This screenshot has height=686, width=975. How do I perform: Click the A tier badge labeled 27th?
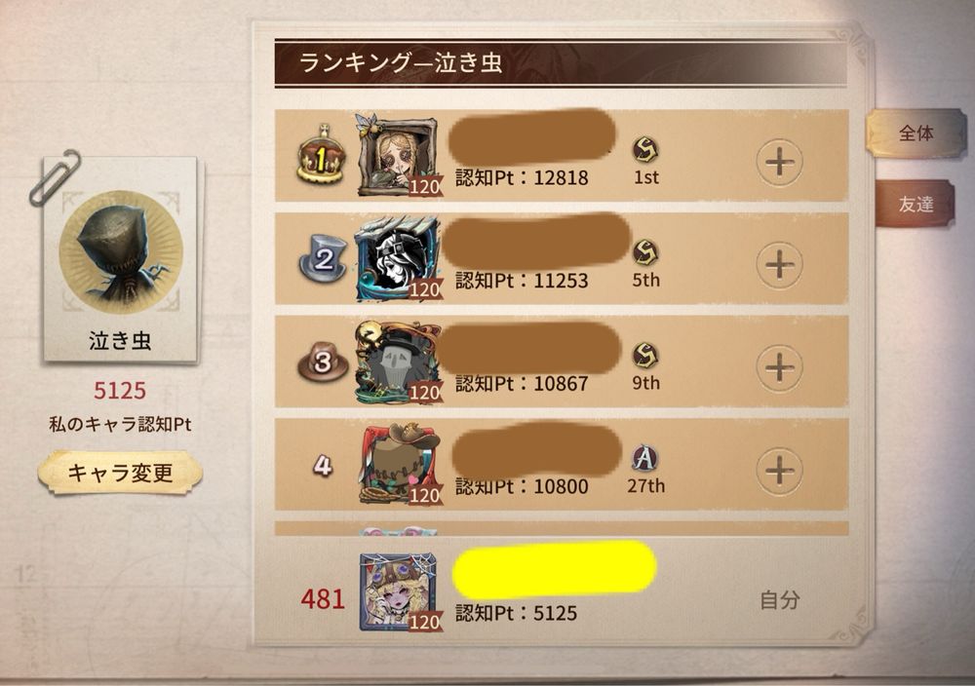coord(645,458)
